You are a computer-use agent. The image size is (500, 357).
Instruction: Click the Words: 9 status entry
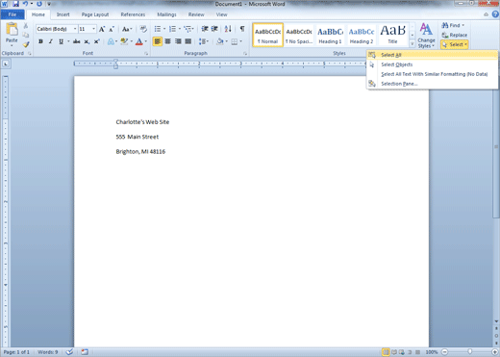(48, 352)
